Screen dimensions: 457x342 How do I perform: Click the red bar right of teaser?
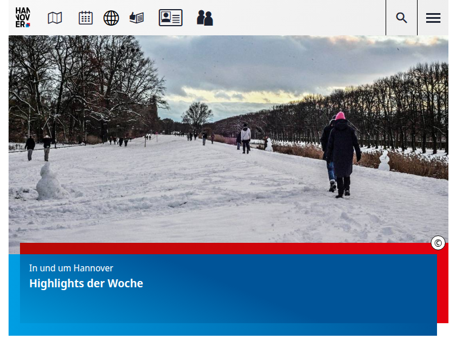pos(443,285)
